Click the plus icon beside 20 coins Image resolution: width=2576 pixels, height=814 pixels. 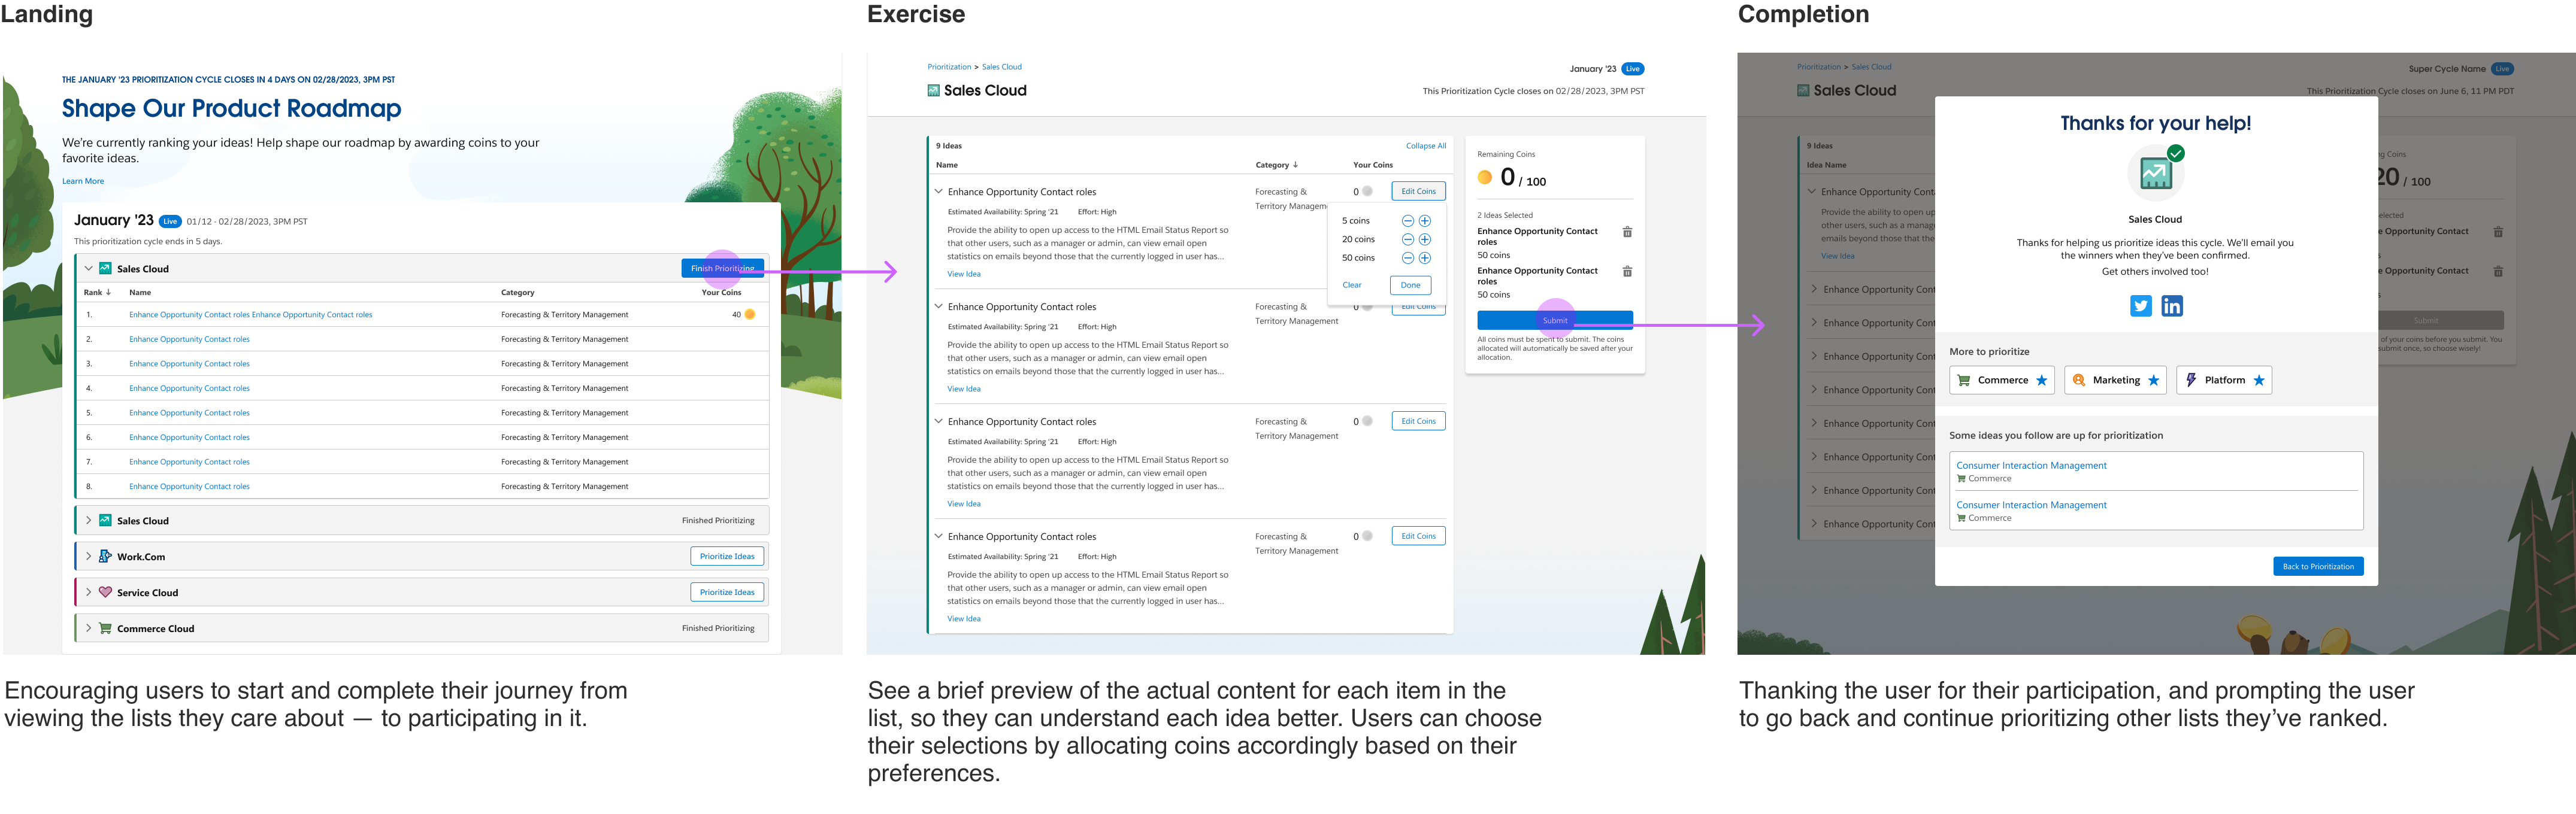pyautogui.click(x=1425, y=239)
